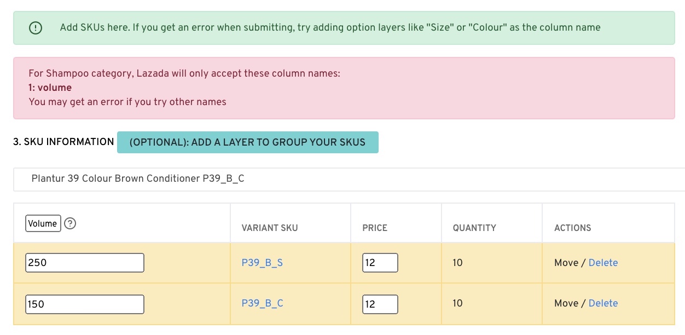This screenshot has width=685, height=335.
Task: Click Move for the P39_B_C row
Action: 566,303
